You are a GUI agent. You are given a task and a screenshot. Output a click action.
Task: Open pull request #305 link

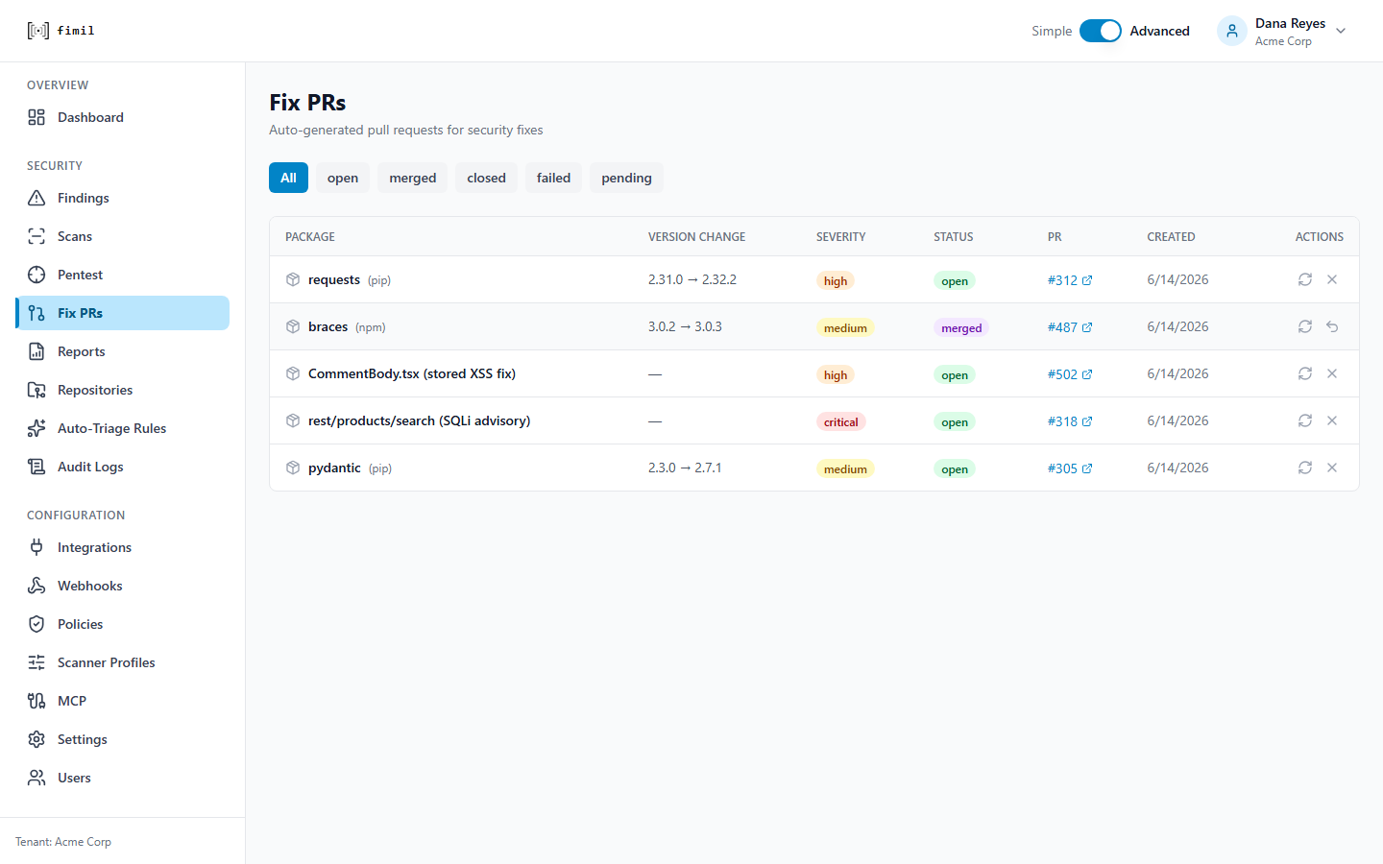pyautogui.click(x=1070, y=468)
